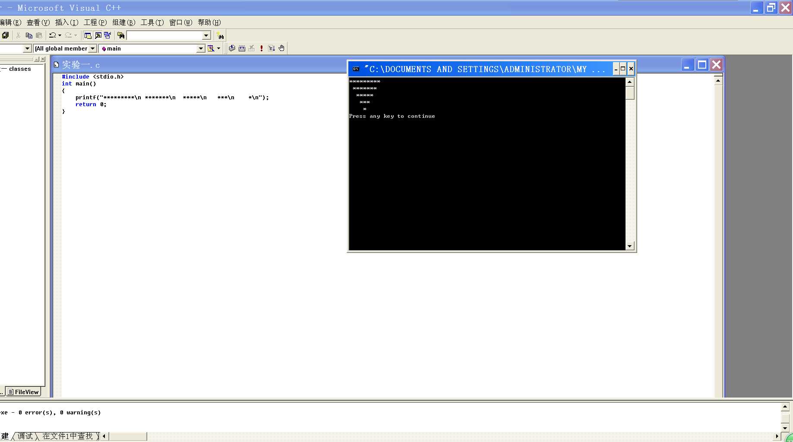Click the Compile icon
The image size is (793, 442).
[x=232, y=48]
